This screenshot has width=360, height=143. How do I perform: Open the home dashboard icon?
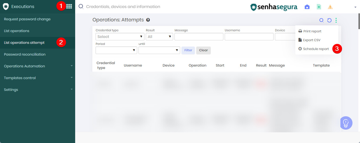[307, 7]
